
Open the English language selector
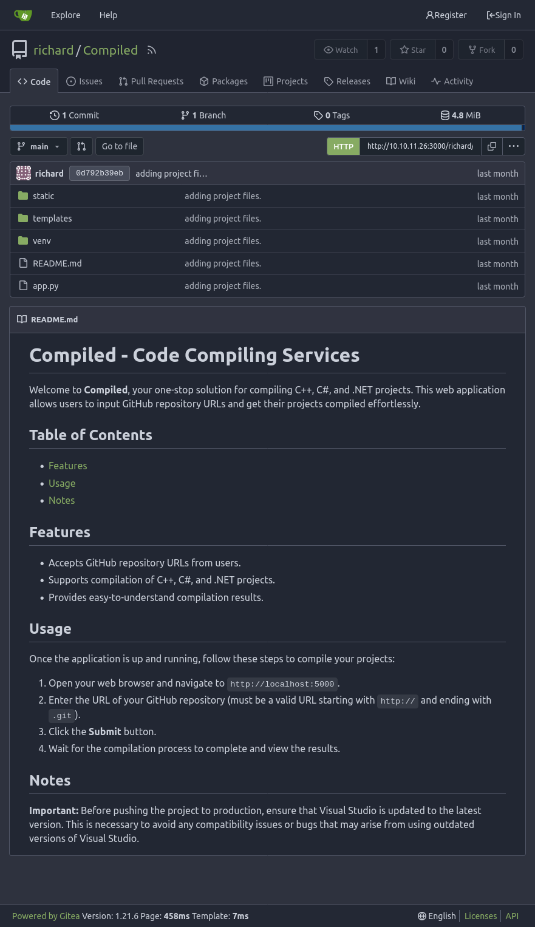click(x=436, y=916)
